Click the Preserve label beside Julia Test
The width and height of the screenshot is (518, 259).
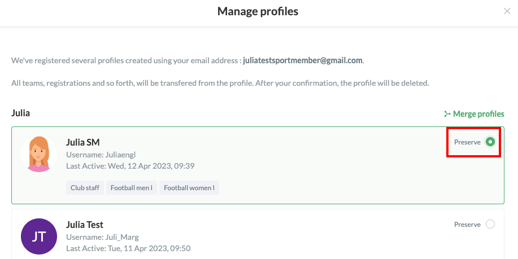[467, 225]
